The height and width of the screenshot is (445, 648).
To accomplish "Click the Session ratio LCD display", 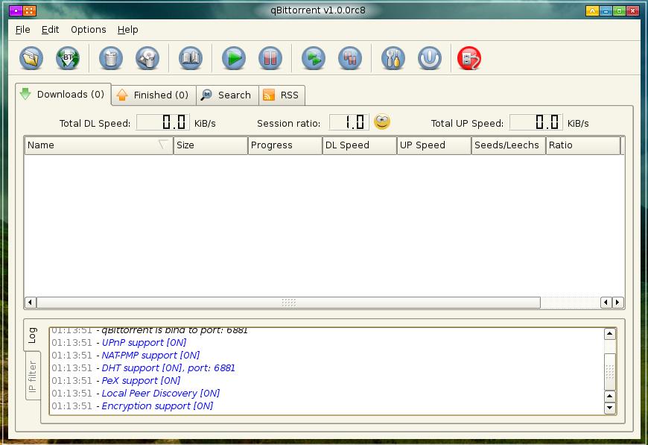I will coord(349,122).
